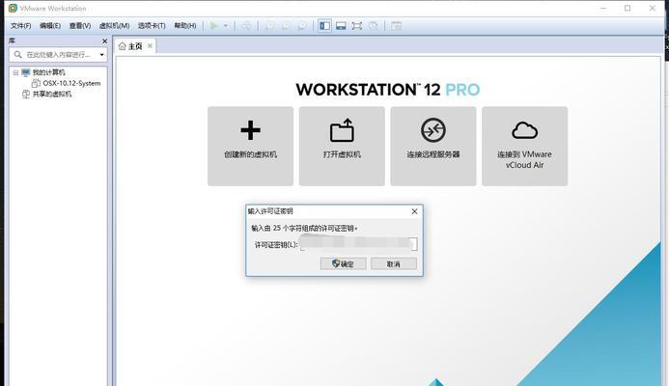Select the OSX-10.12-System virtual machine

pos(71,83)
